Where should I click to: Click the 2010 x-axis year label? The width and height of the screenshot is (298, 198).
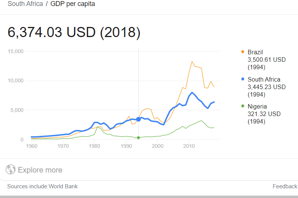(x=189, y=146)
